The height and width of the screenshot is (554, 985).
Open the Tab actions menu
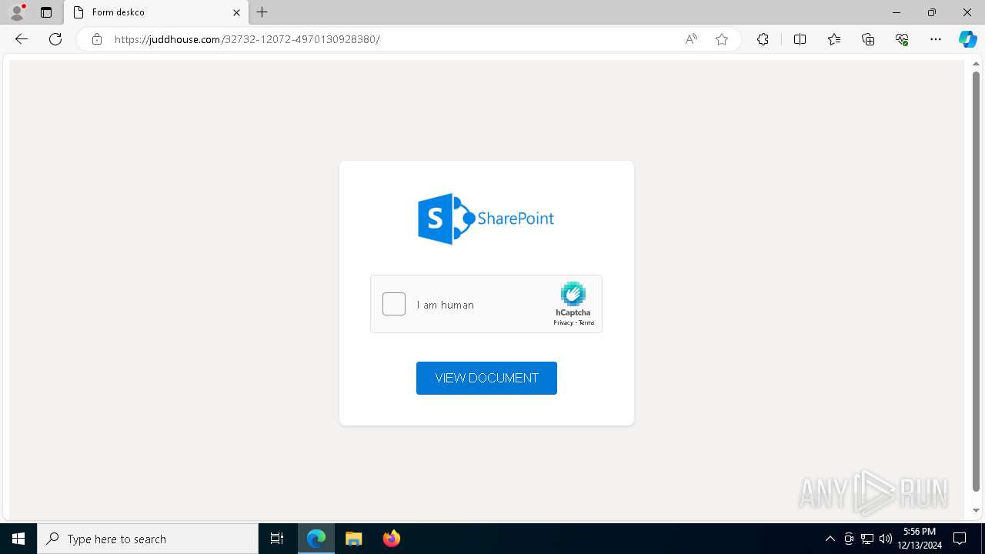pyautogui.click(x=46, y=12)
